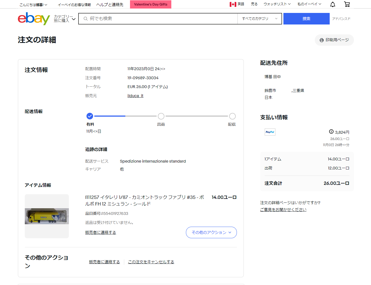Click the blue shipping progress bar
Viewport: 371px width, 285px height.
click(110, 116)
